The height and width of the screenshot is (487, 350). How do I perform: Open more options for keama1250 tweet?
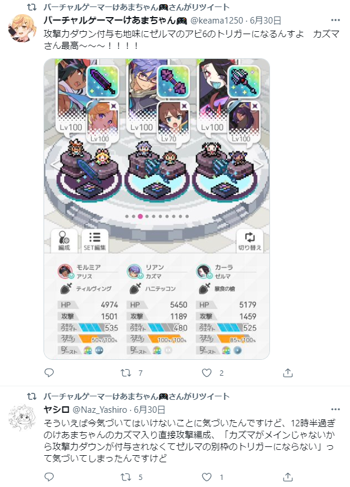(335, 21)
